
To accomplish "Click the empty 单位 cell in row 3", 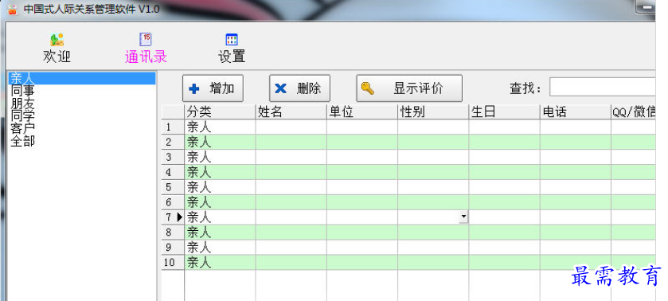I will tap(362, 158).
